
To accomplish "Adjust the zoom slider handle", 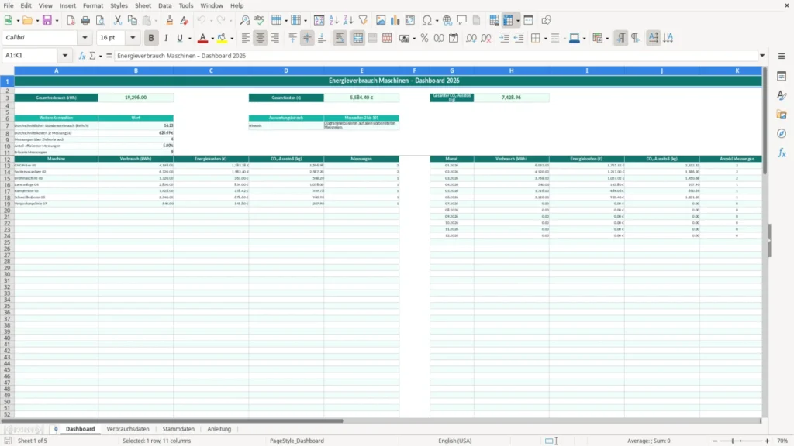I will [x=733, y=441].
